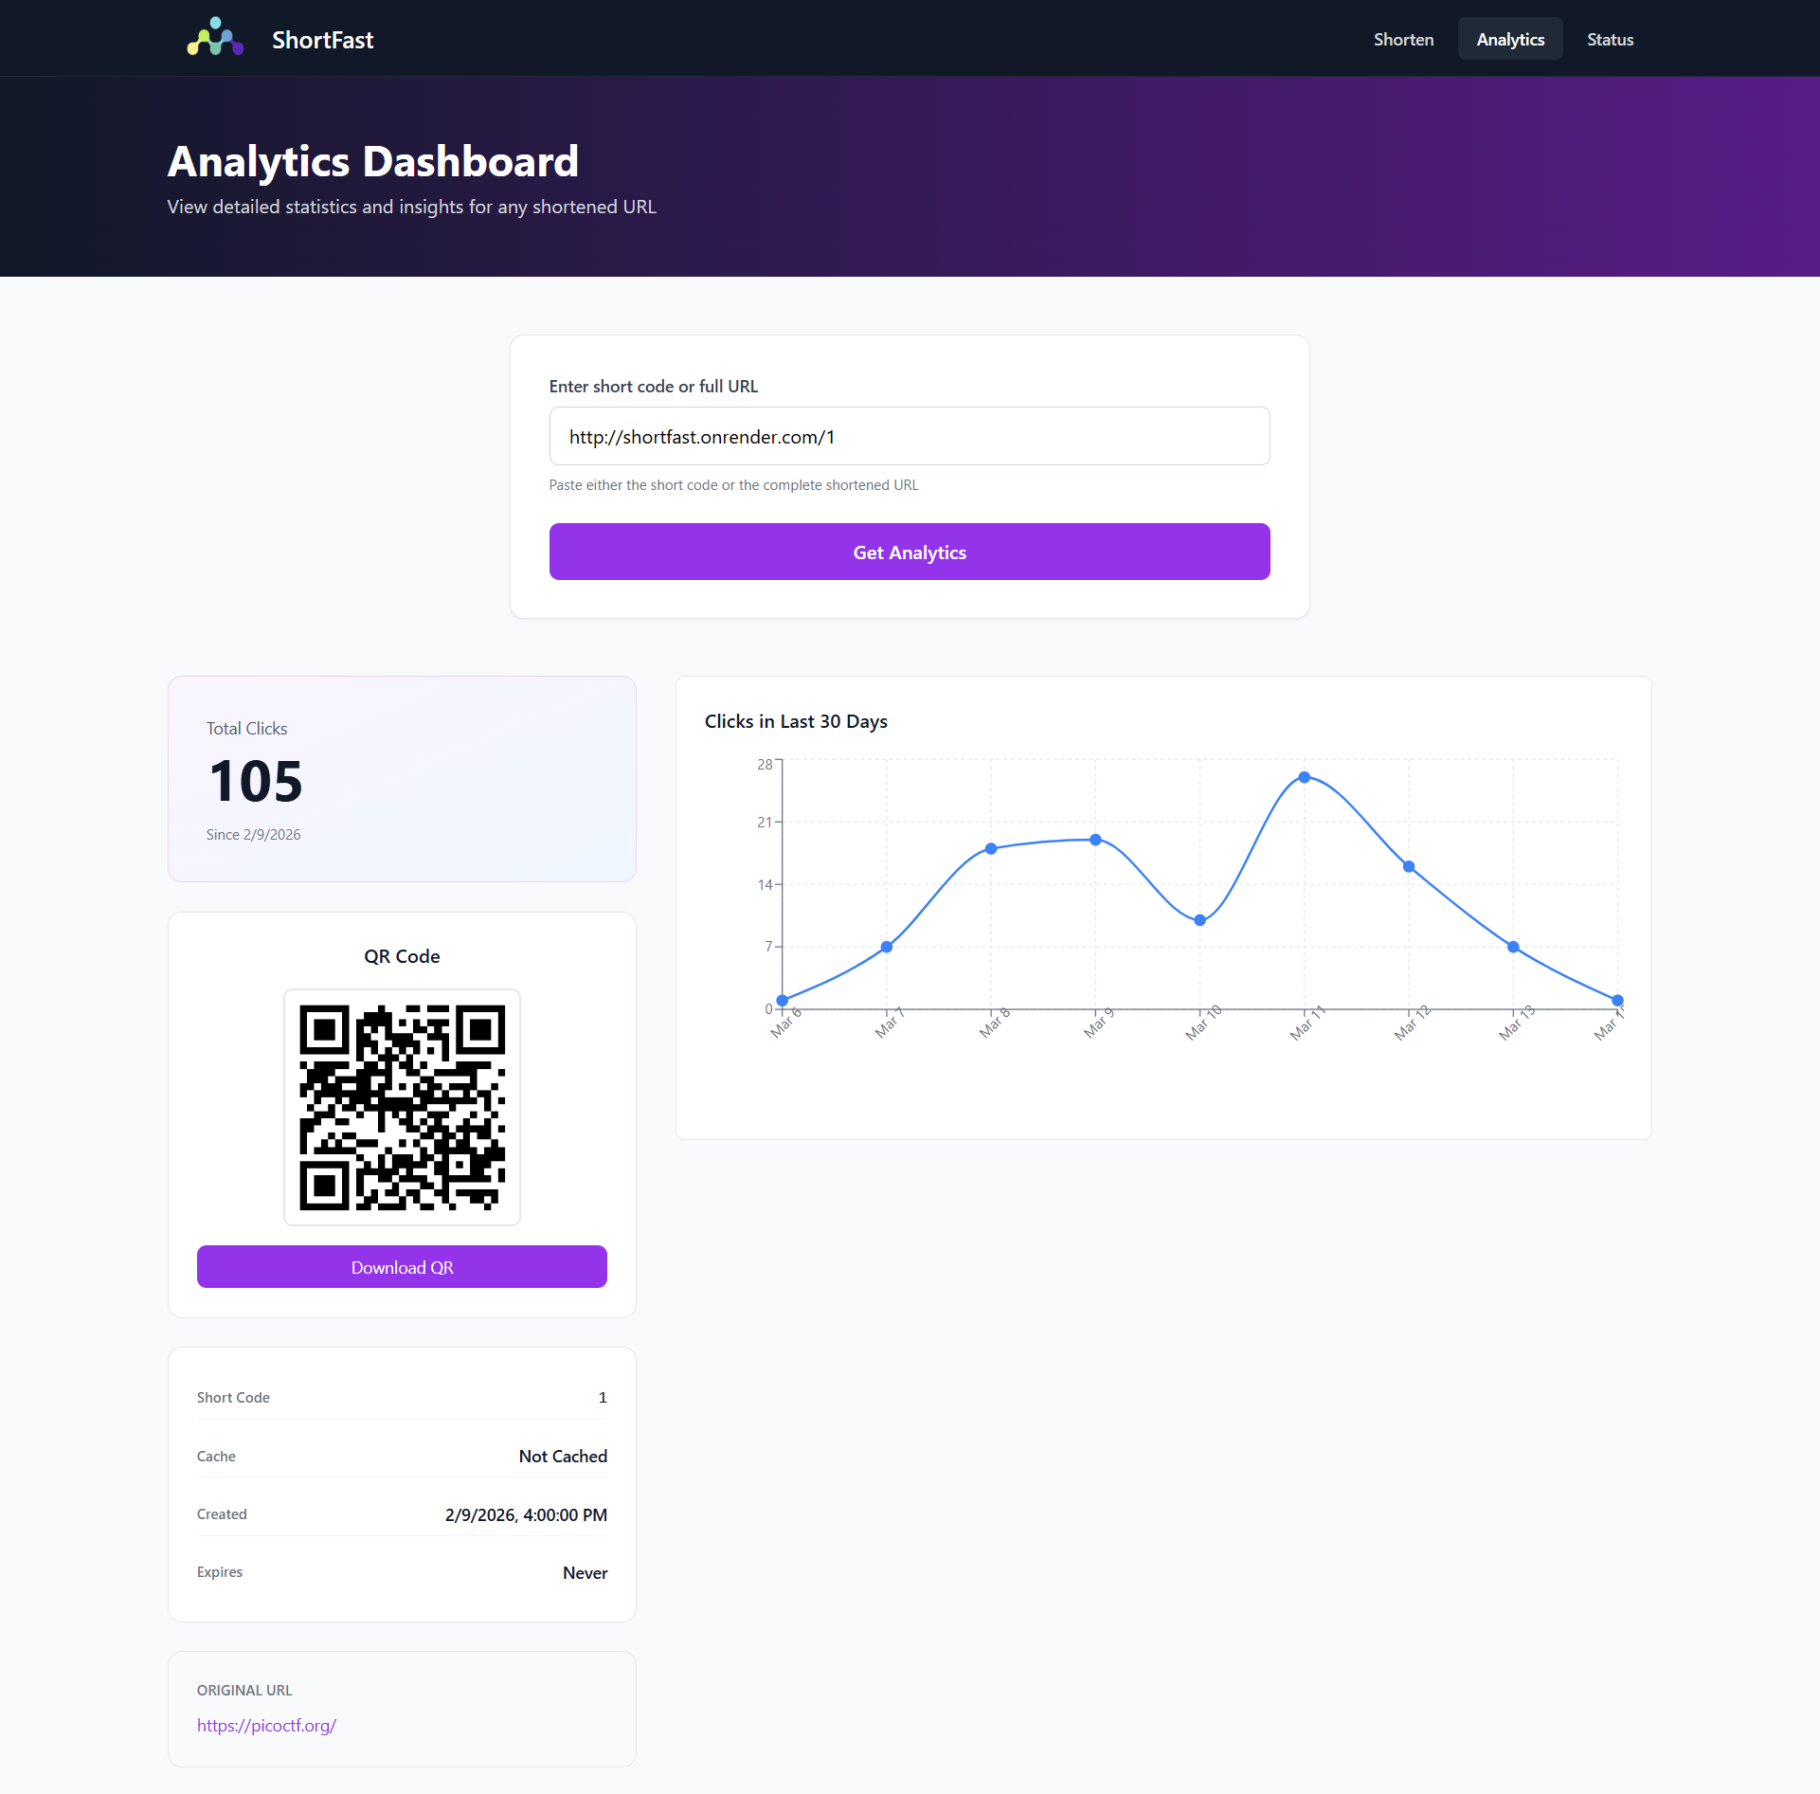Select the Total Clicks card
This screenshot has width=1820, height=1794.
pos(402,778)
